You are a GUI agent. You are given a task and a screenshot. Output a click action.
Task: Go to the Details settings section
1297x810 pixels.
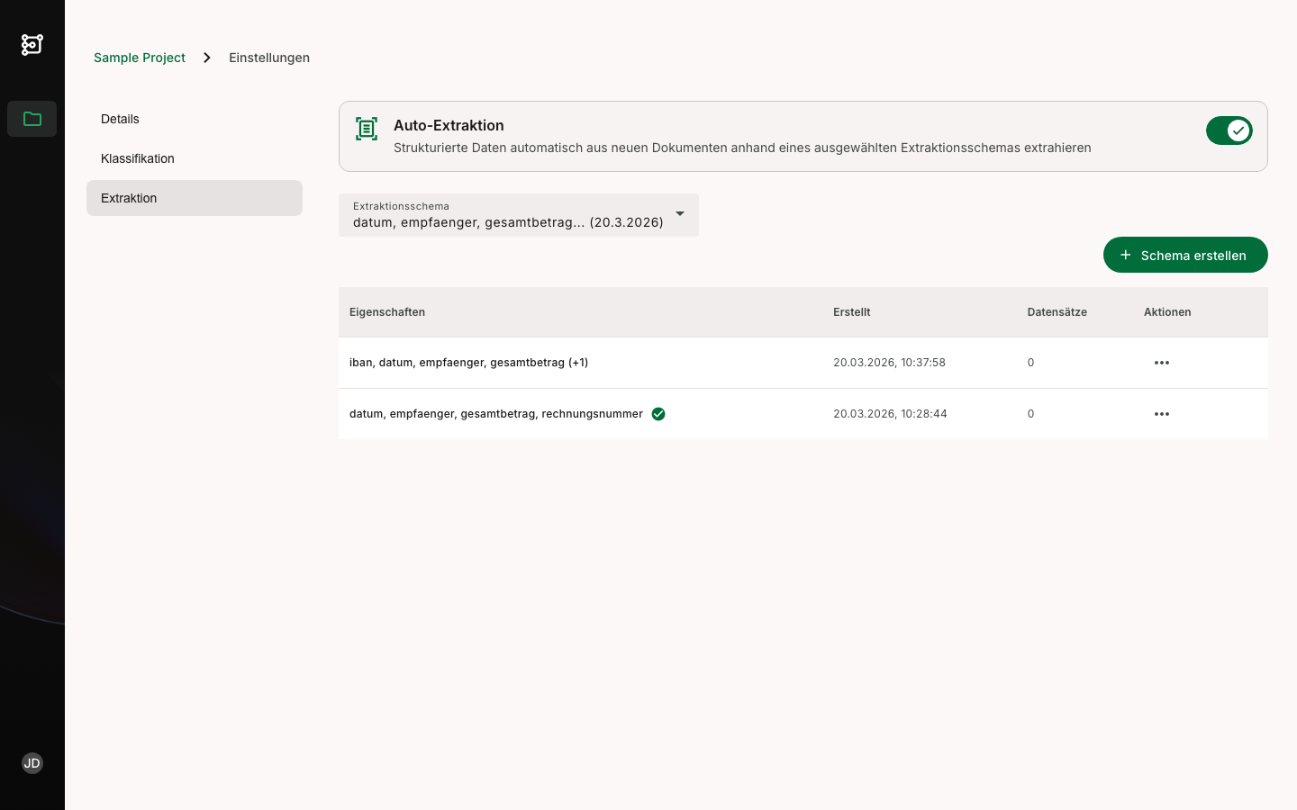(120, 119)
